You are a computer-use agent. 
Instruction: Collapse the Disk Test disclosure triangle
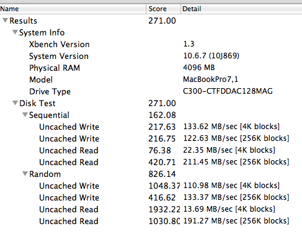[15, 103]
